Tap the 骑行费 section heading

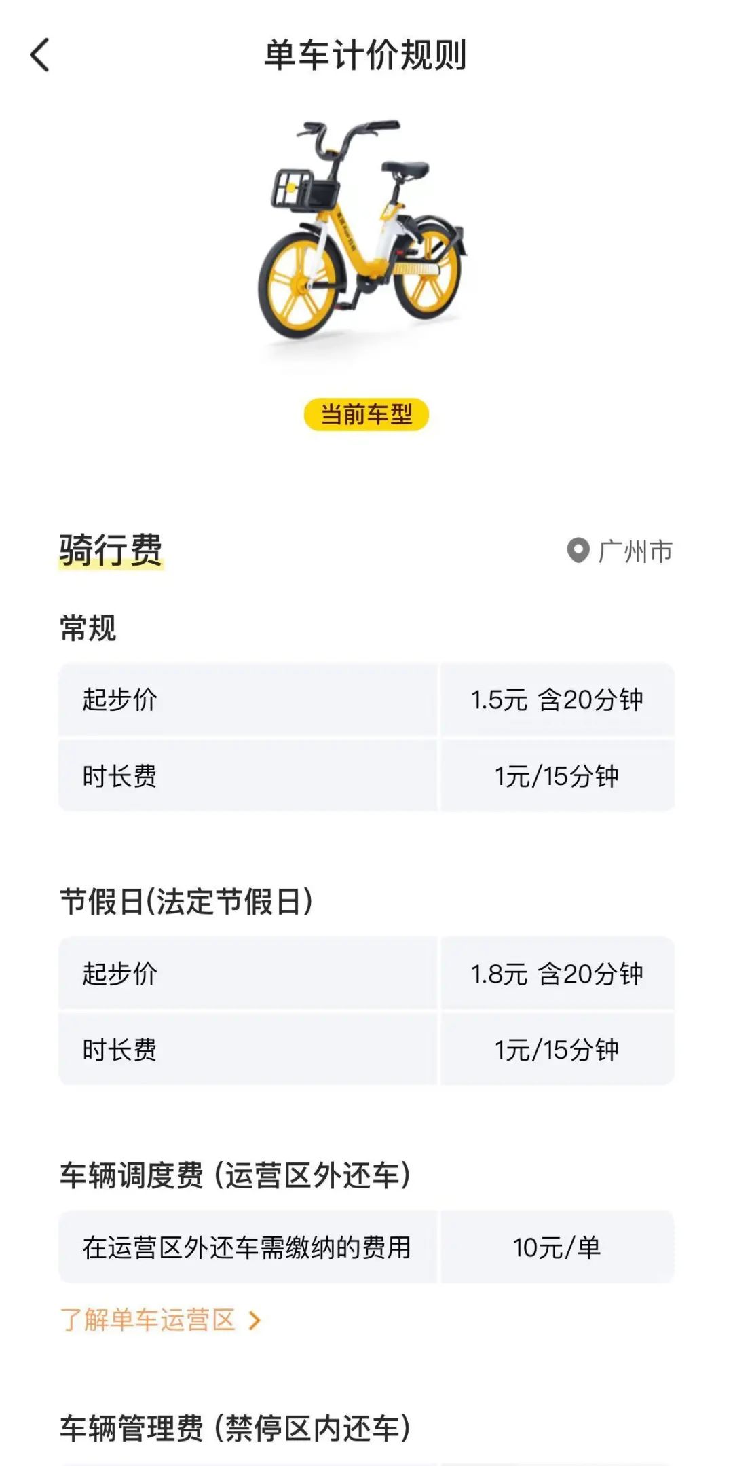click(x=111, y=550)
